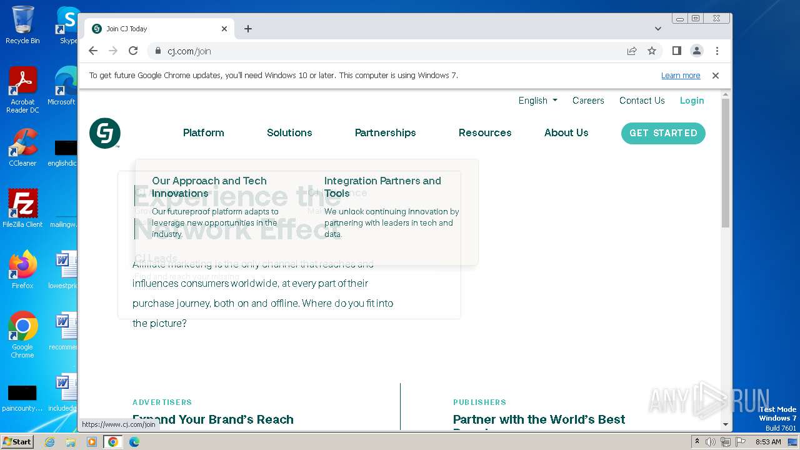Open CCleaner desktop shortcut
This screenshot has width=800, height=450.
[22, 148]
